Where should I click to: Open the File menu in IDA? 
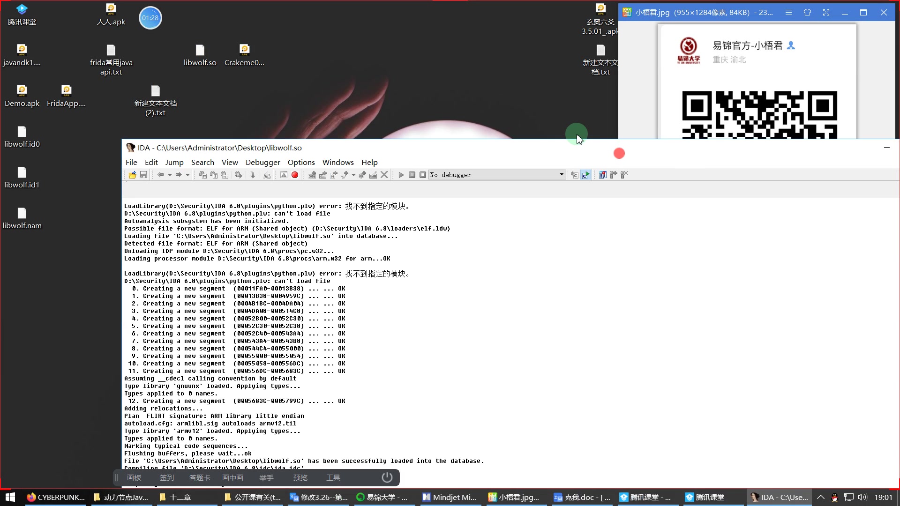click(131, 162)
